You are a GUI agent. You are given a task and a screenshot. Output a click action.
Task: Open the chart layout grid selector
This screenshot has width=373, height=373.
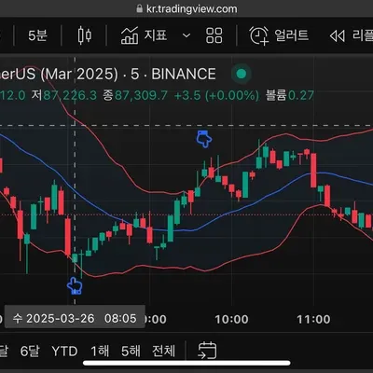coord(214,35)
